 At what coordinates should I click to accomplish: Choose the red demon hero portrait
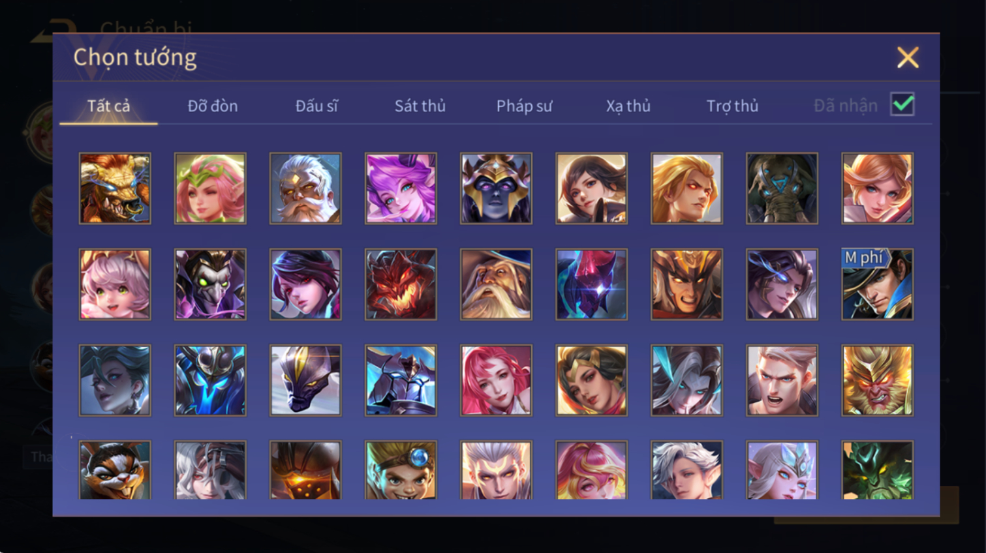coord(401,284)
